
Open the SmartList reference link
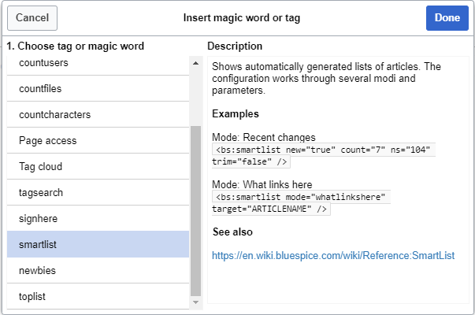[333, 256]
